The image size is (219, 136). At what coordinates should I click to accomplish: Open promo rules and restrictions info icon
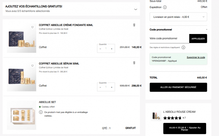183,47
